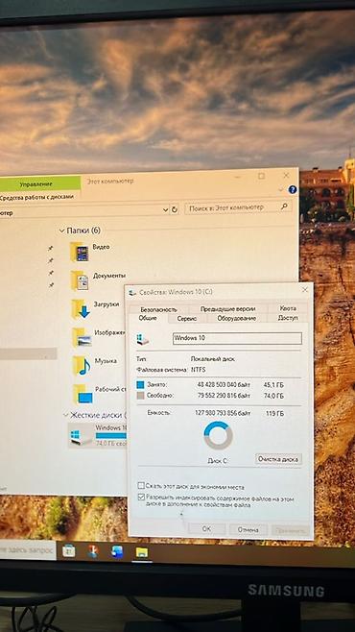Click the Отмена button
This screenshot has width=355, height=632.
[248, 529]
